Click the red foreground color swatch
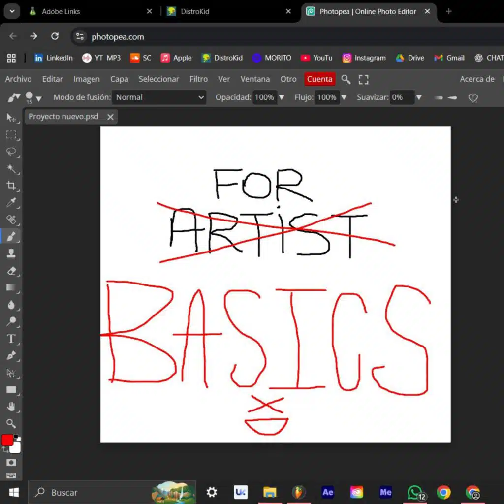 pos(7,440)
